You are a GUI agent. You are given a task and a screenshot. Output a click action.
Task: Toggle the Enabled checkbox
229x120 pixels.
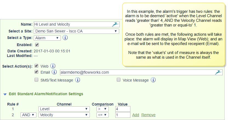[37, 45]
